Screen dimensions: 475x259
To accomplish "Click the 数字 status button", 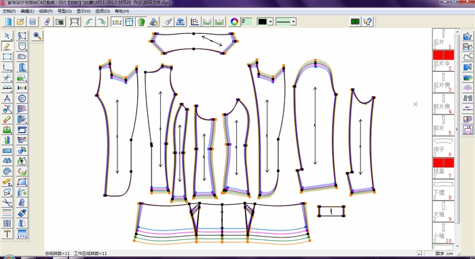I will (440, 254).
